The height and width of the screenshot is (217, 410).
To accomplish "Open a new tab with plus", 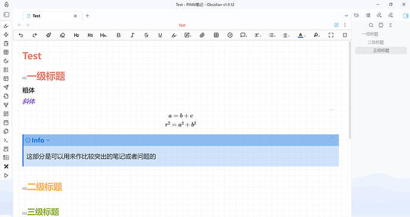I will click(x=87, y=15).
